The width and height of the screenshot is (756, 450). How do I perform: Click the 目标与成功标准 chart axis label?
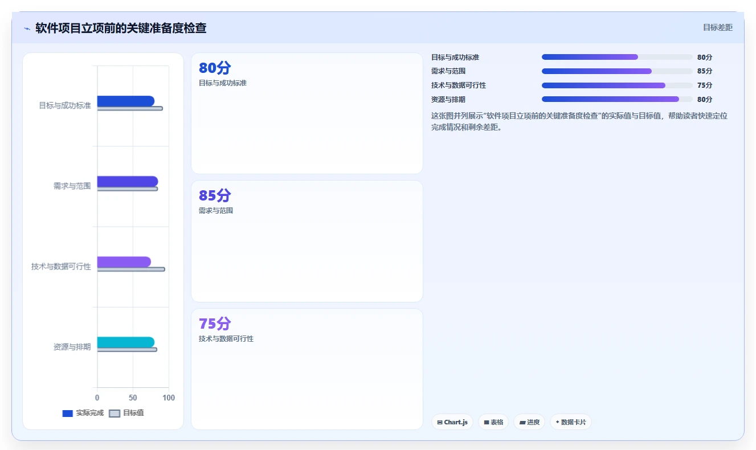point(65,105)
